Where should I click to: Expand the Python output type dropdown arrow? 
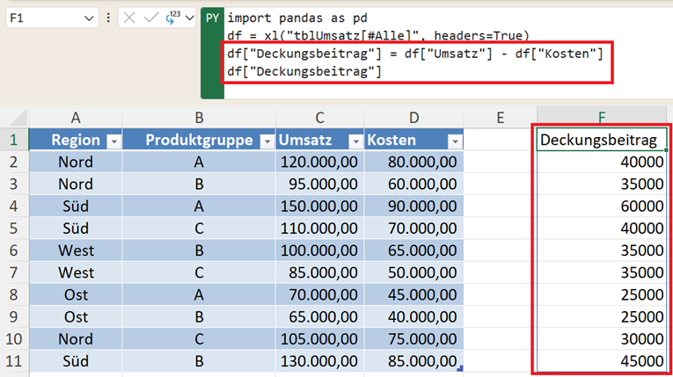[190, 18]
